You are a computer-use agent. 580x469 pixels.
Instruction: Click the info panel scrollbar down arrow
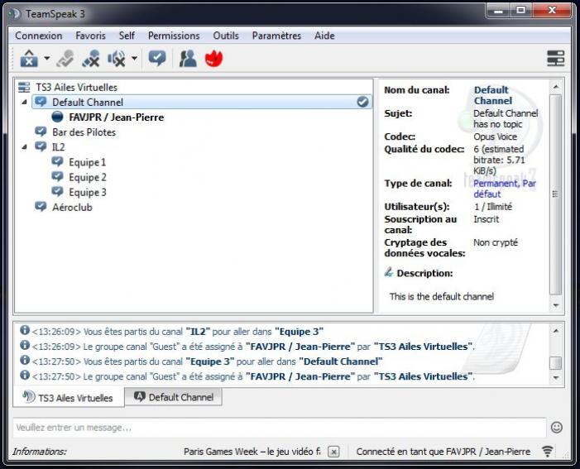click(555, 305)
